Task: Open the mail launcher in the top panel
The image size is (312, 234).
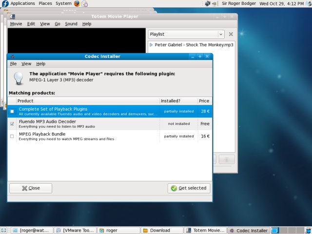Action: point(85,3)
